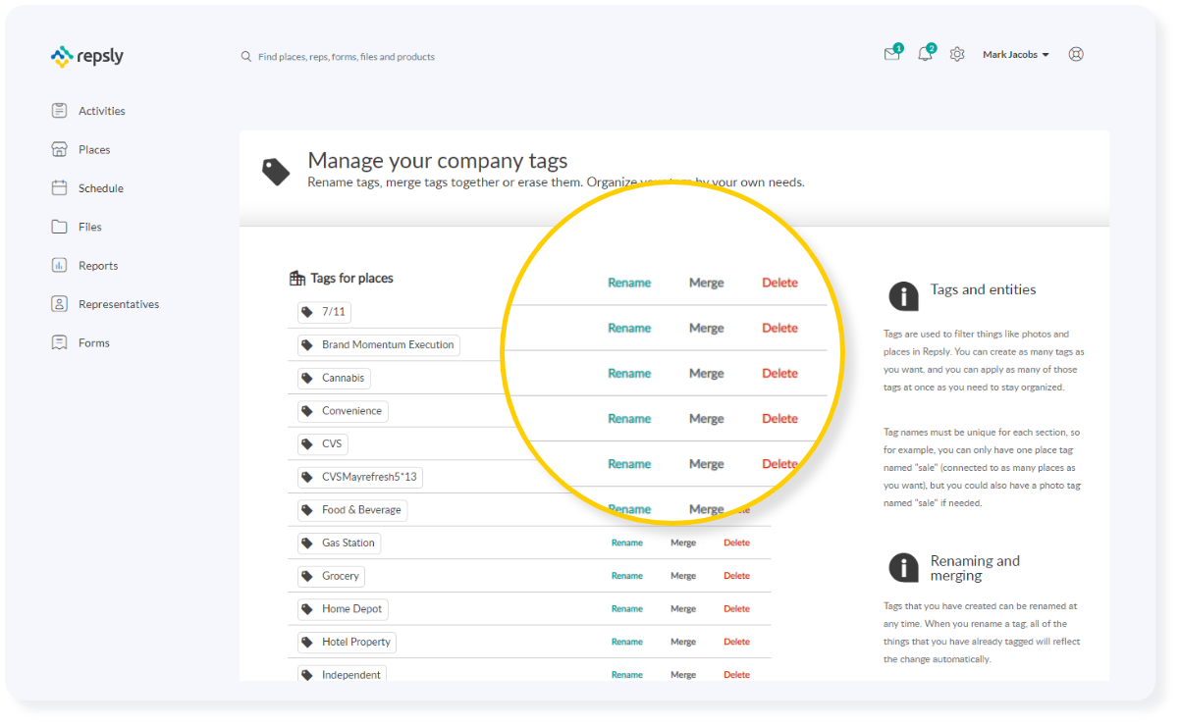Click the Brand Momentum Execution tag chip

click(379, 345)
